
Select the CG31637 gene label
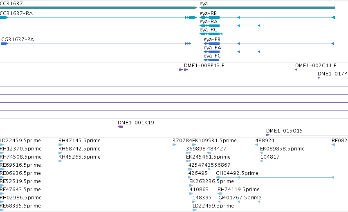click(11, 4)
